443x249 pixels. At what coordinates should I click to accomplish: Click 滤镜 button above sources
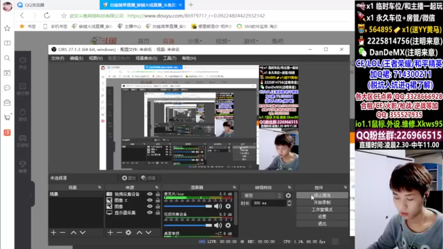(x=148, y=178)
